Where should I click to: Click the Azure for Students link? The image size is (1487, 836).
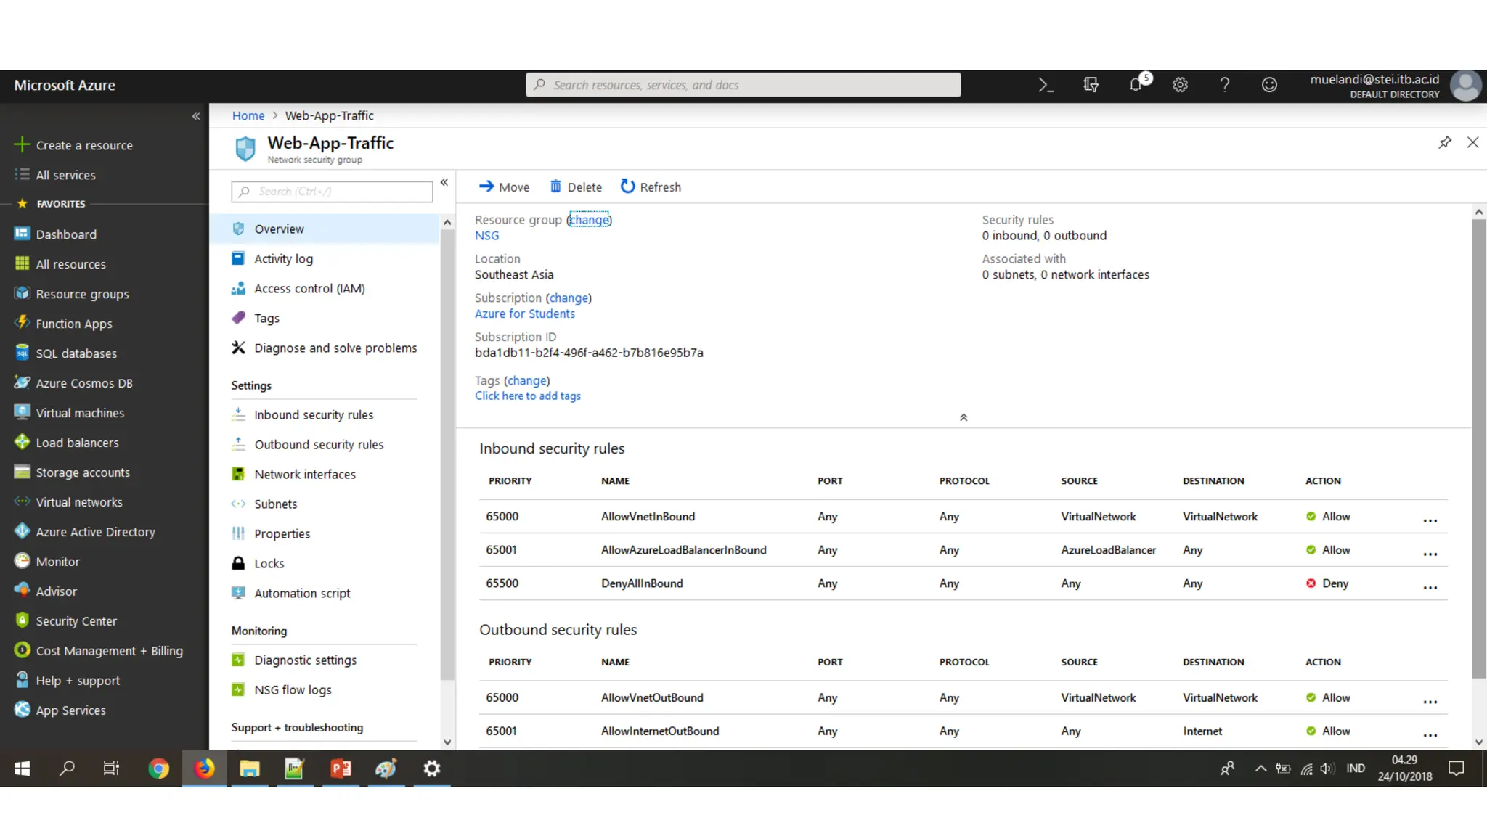tap(524, 313)
